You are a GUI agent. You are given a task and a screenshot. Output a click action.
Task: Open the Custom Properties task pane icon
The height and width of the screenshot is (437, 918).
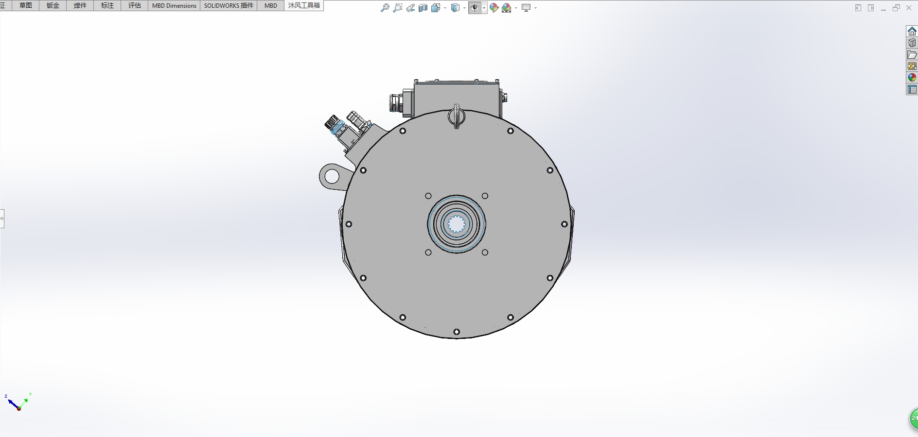click(x=912, y=89)
